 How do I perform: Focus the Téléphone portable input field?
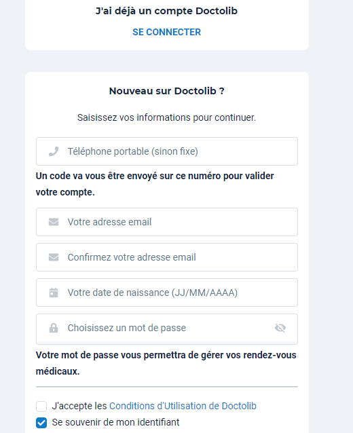(167, 151)
